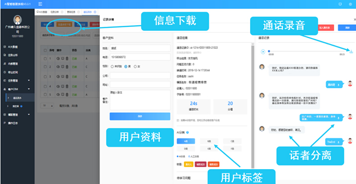
Task: Switch to the 任务分析 tab
Action: [55, 12]
